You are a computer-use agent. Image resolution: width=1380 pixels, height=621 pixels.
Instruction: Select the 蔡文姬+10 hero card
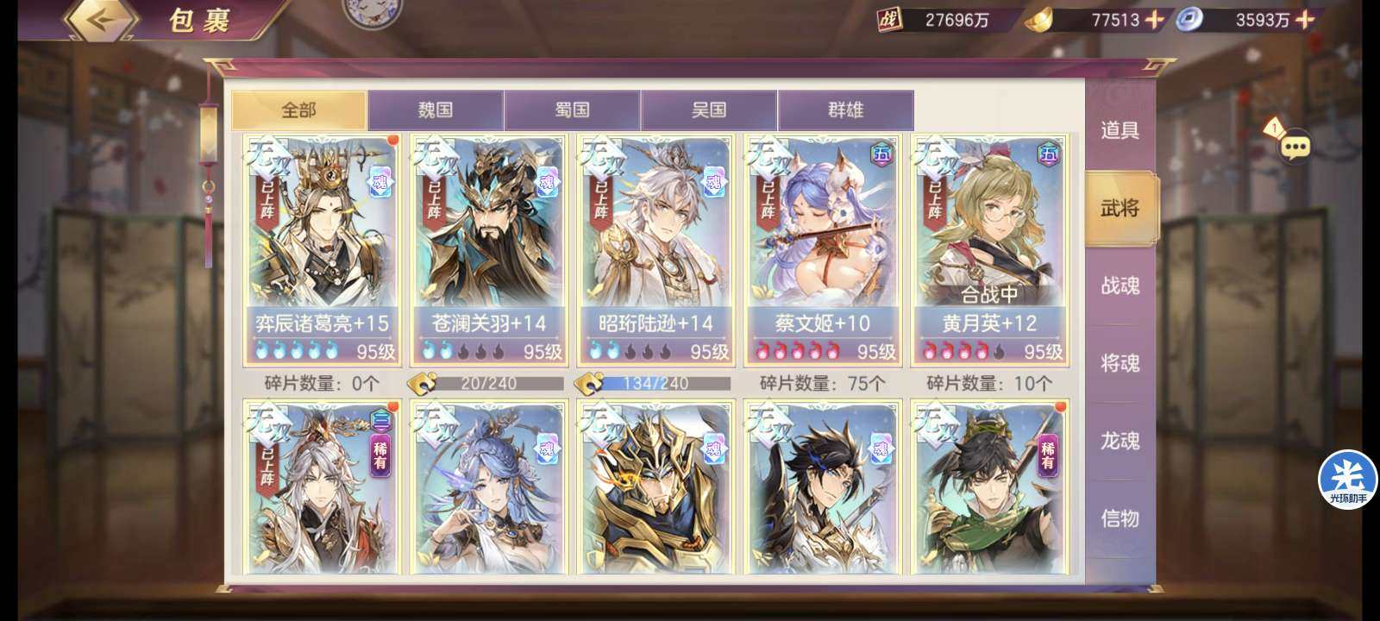[822, 250]
